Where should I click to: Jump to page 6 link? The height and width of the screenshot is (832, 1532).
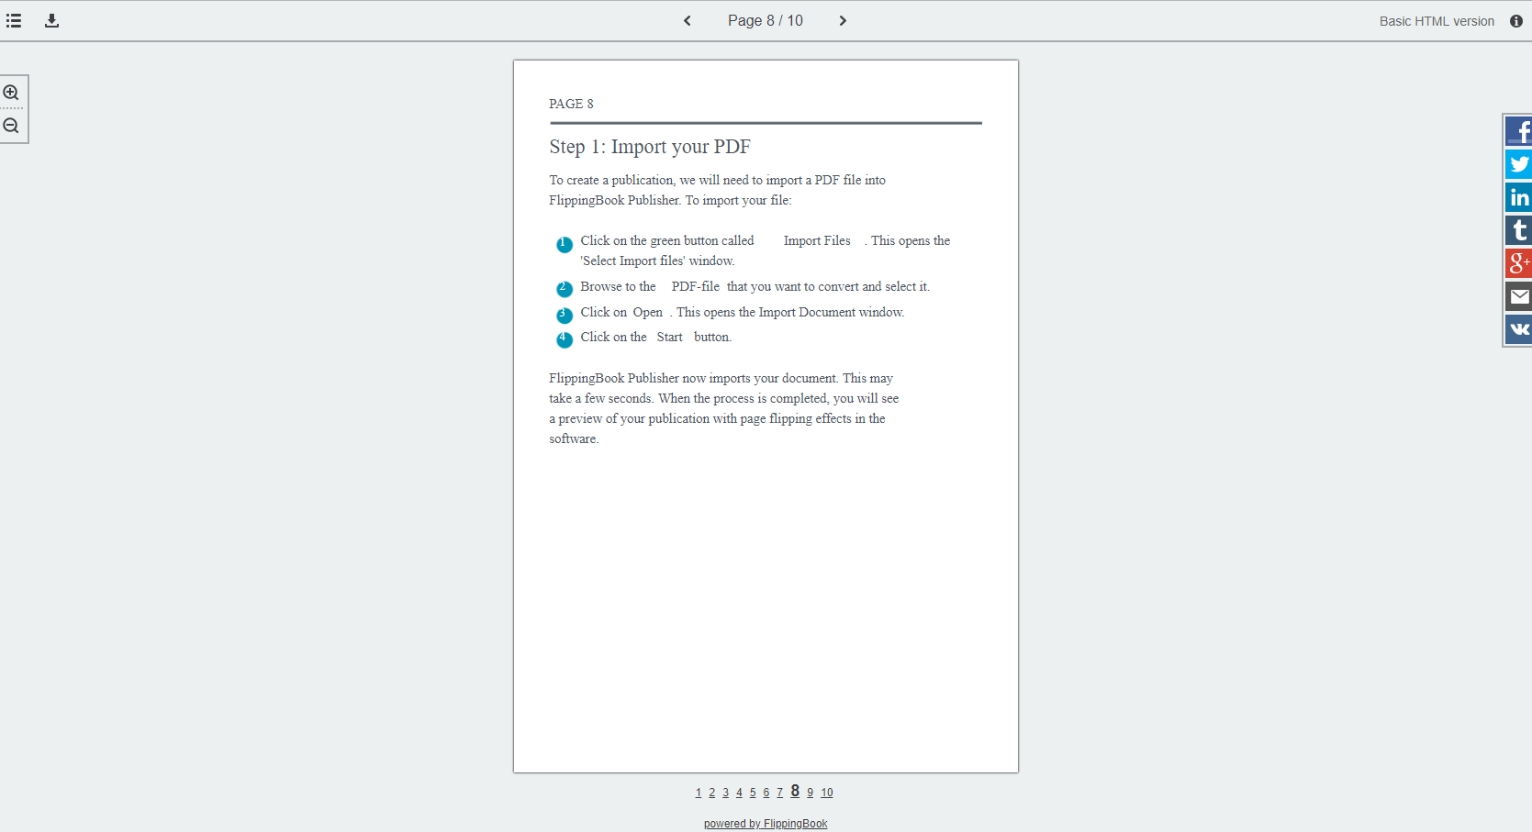(766, 793)
